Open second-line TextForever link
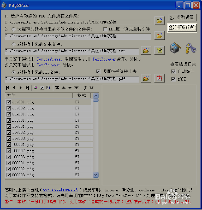Viewport: 202px width, 210px height. 48,65
